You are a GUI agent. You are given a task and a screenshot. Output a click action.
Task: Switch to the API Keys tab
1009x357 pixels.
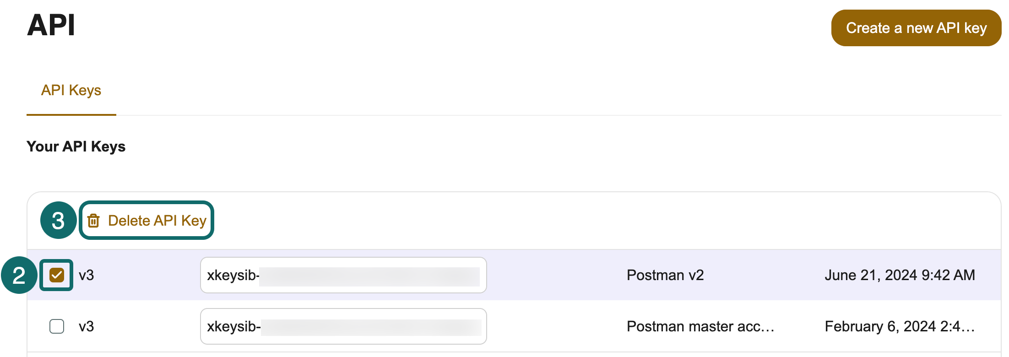coord(71,90)
